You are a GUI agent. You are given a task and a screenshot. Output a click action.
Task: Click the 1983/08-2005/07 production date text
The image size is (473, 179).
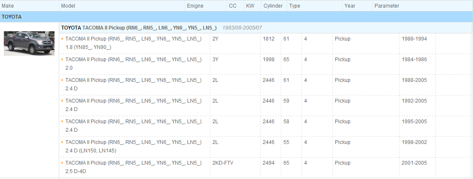(x=242, y=28)
